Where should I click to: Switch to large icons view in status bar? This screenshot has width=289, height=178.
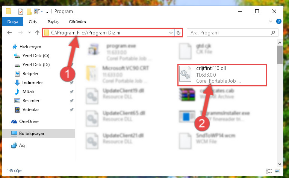[277, 171]
